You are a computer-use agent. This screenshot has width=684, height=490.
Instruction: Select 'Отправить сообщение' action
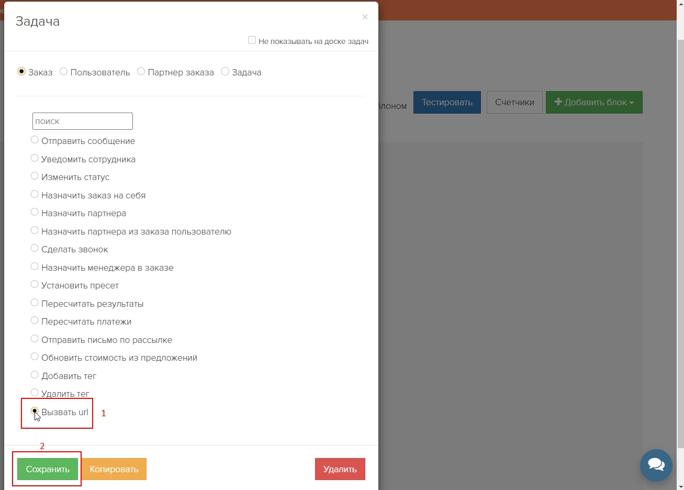(35, 140)
